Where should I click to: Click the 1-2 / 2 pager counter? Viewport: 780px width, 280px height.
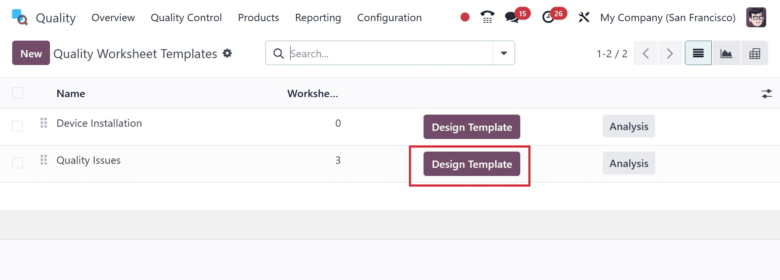pos(612,54)
